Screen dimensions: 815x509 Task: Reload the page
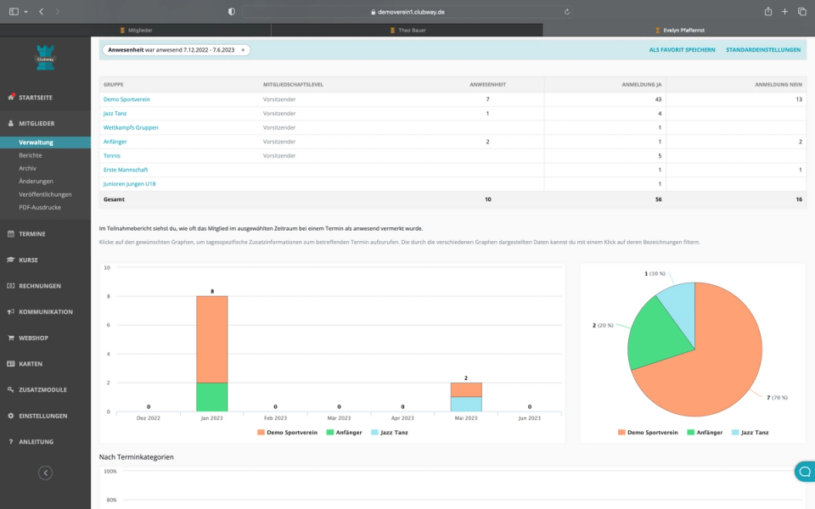pos(566,11)
